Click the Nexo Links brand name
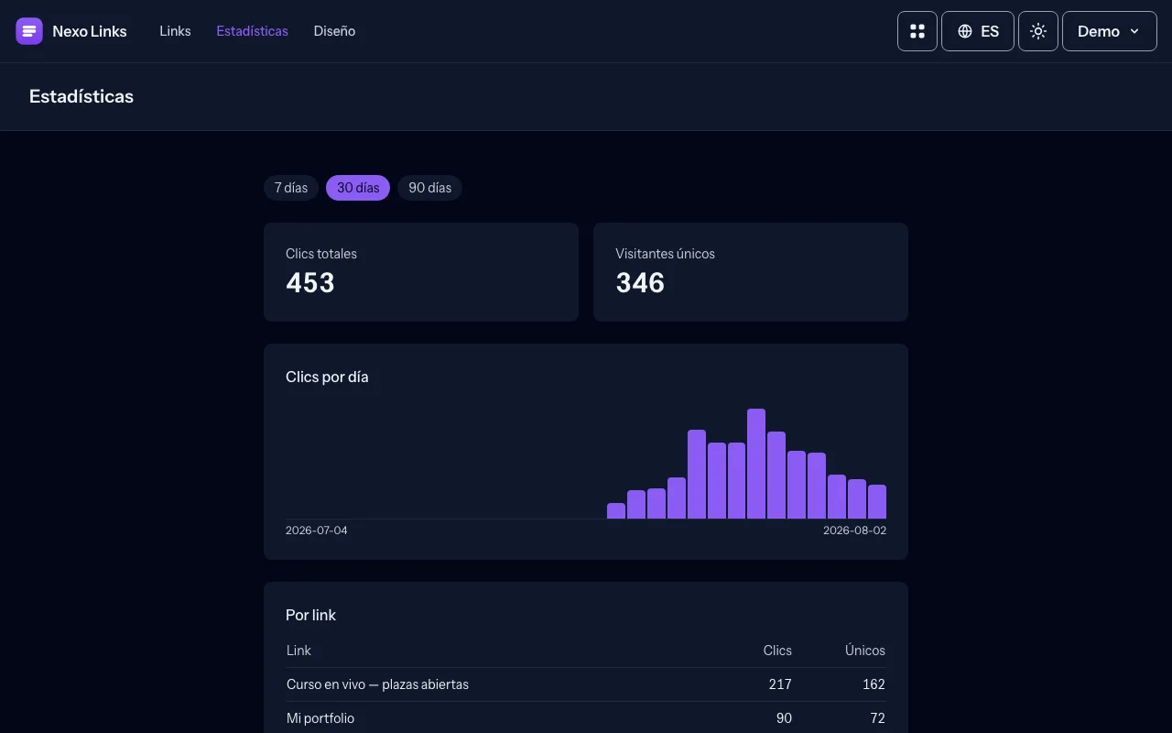This screenshot has height=733, width=1172. (90, 31)
